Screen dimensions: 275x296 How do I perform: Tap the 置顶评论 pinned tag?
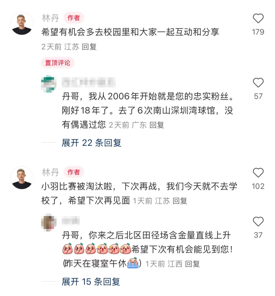(58, 63)
